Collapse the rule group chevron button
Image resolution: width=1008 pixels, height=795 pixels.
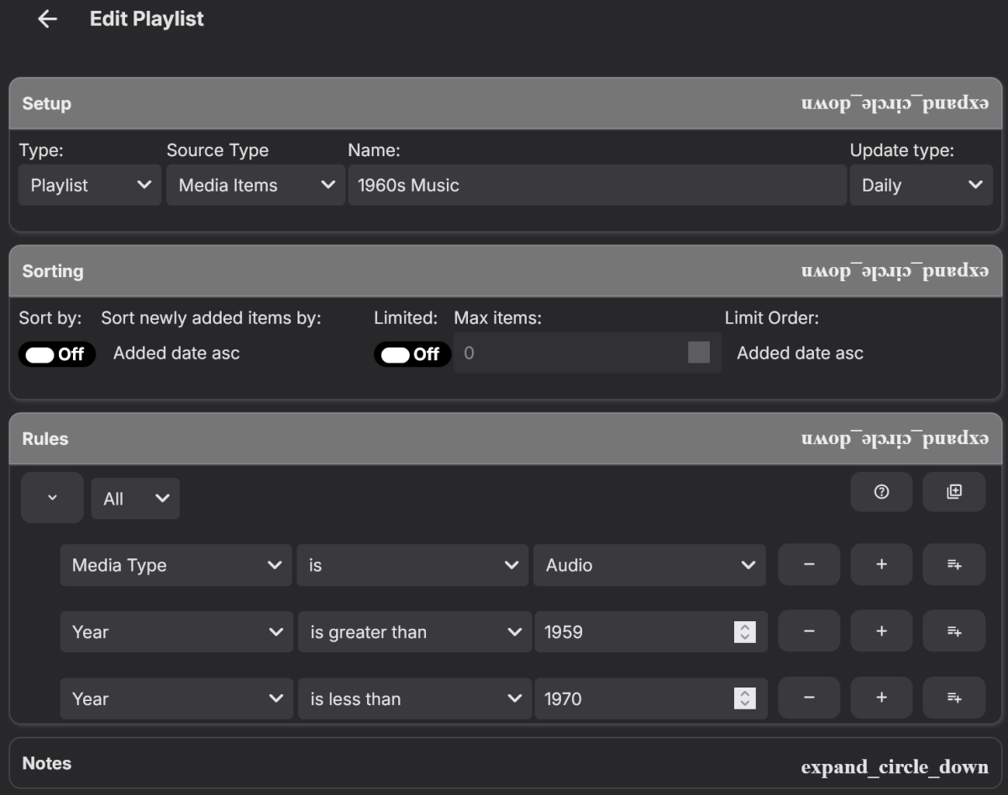(52, 498)
